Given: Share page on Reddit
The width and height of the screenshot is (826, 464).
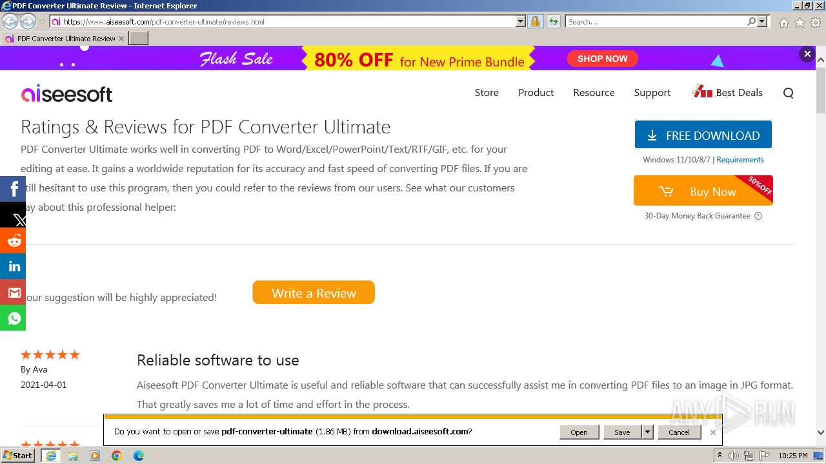Looking at the screenshot, I should pyautogui.click(x=13, y=240).
